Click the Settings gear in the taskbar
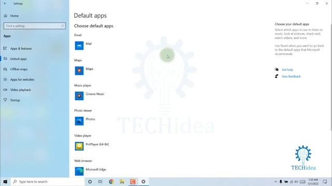The height and width of the screenshot is (186, 332). pos(144,181)
